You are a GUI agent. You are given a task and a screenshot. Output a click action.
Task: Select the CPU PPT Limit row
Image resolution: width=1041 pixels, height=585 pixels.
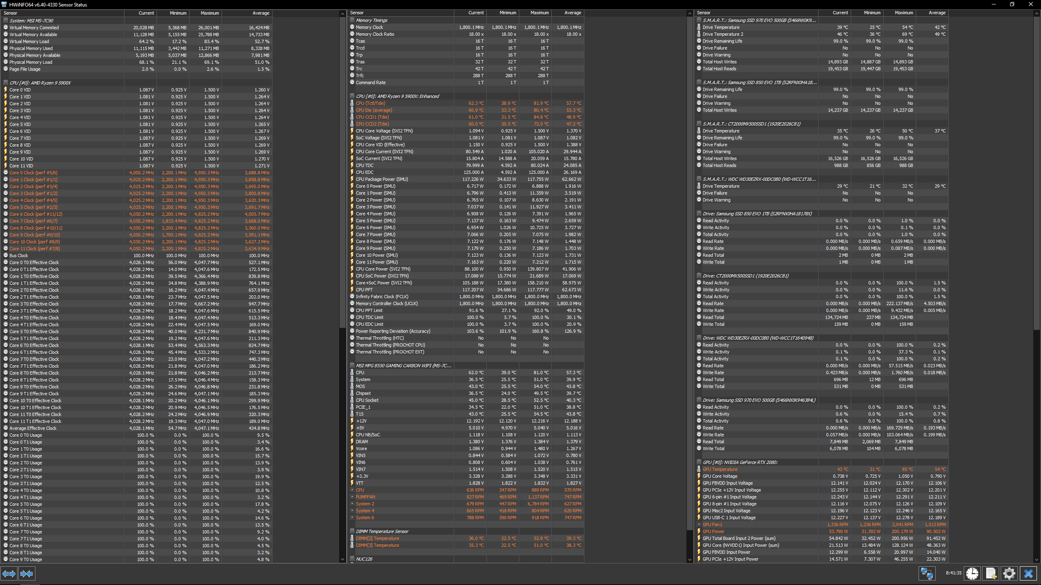pos(466,310)
